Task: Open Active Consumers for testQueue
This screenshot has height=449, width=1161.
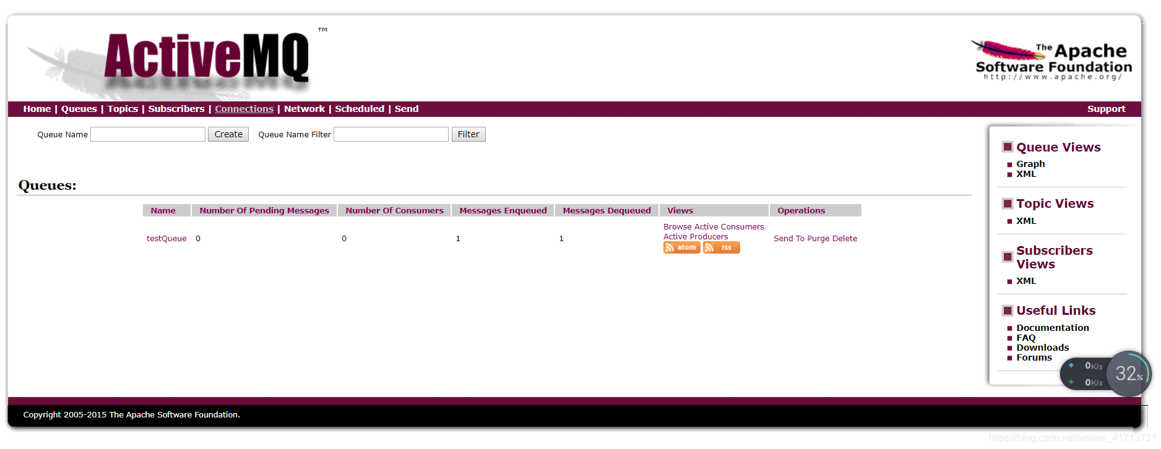Action: point(729,227)
